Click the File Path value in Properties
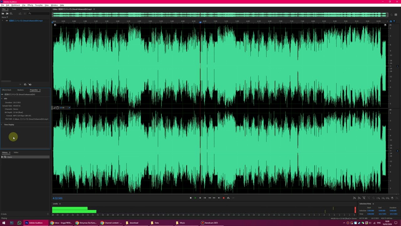401x226 pixels. 31,119
